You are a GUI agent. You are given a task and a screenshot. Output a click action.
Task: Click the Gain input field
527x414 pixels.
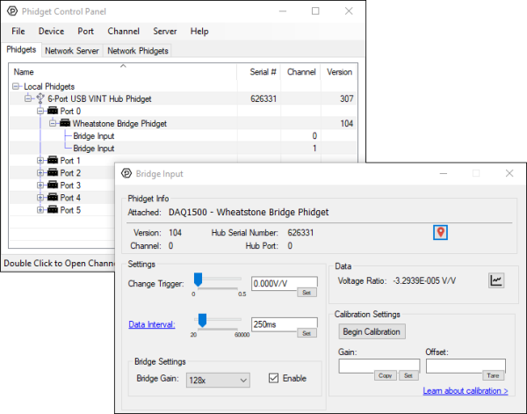[x=379, y=366]
